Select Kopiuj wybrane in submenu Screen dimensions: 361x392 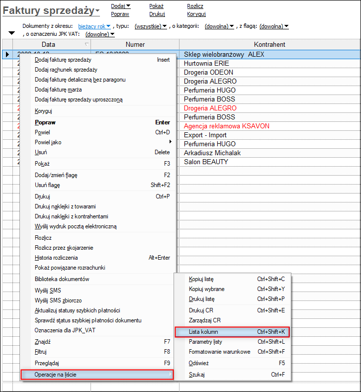point(233,289)
